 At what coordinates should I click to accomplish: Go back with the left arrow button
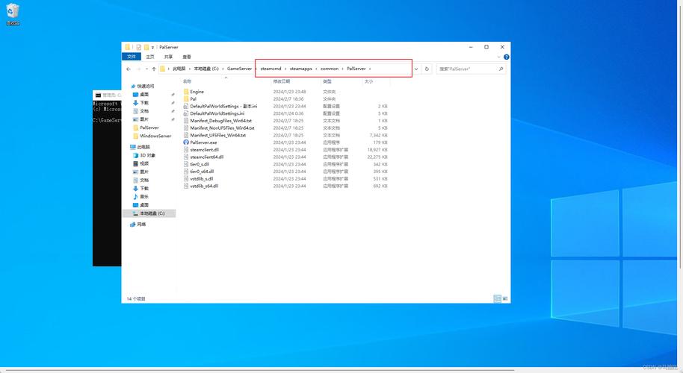pyautogui.click(x=129, y=69)
